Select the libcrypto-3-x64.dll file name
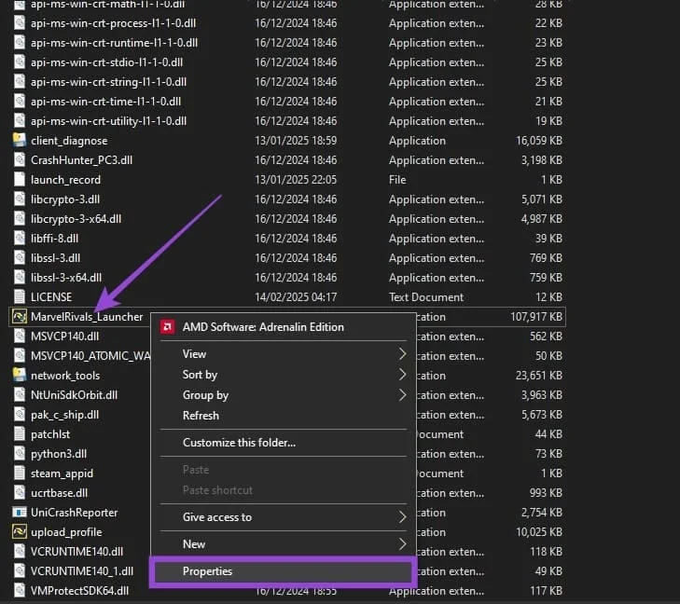This screenshot has height=604, width=680. (76, 219)
